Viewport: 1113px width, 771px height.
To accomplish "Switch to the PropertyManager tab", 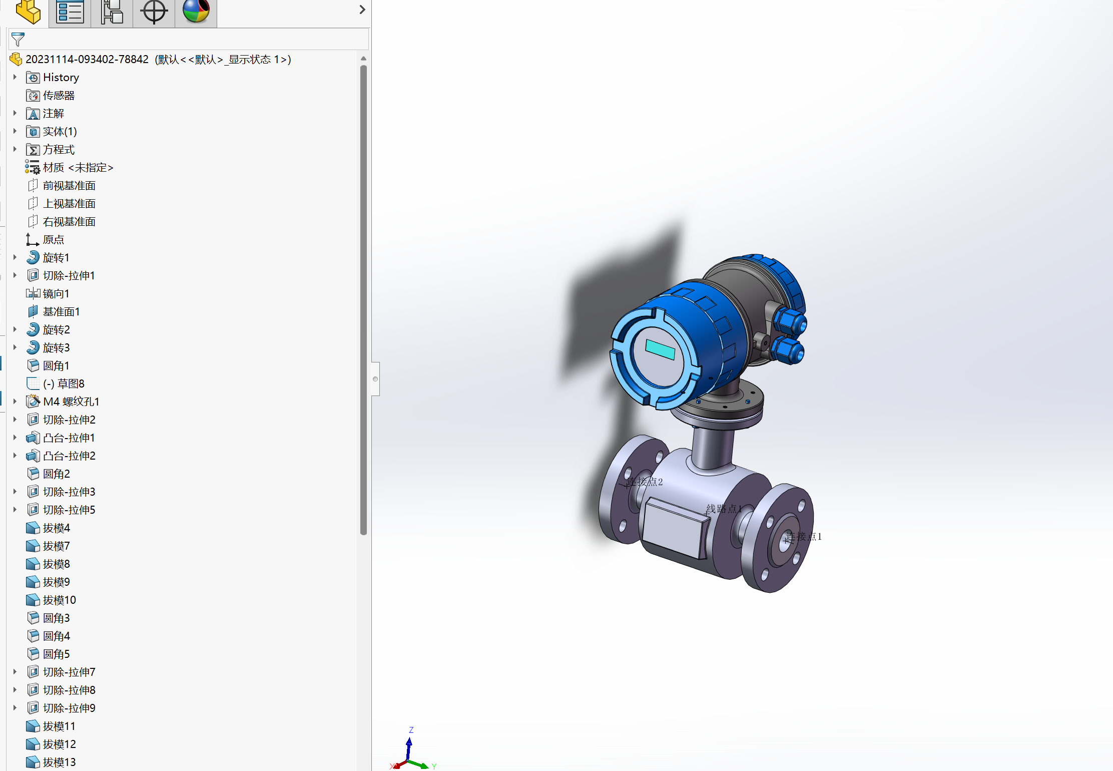I will tap(70, 12).
